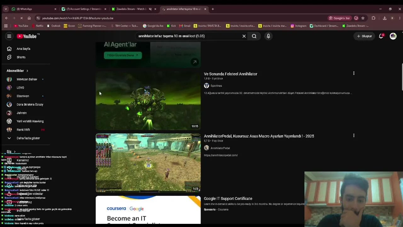Image resolution: width=403 pixels, height=227 pixels.
Task: Open the AnnihilatorPedal Kusursuz Asas Macro title
Action: pyautogui.click(x=259, y=136)
